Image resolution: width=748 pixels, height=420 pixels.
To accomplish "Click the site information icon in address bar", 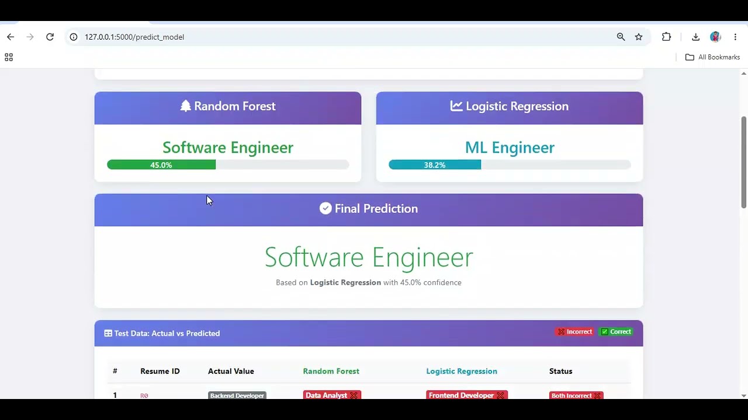I will click(x=74, y=37).
